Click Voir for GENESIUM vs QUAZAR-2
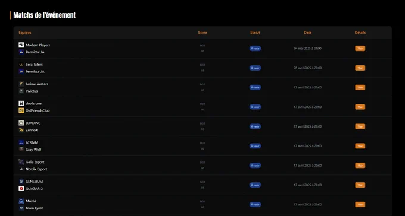Viewport: 405px width, 216px height. click(360, 185)
